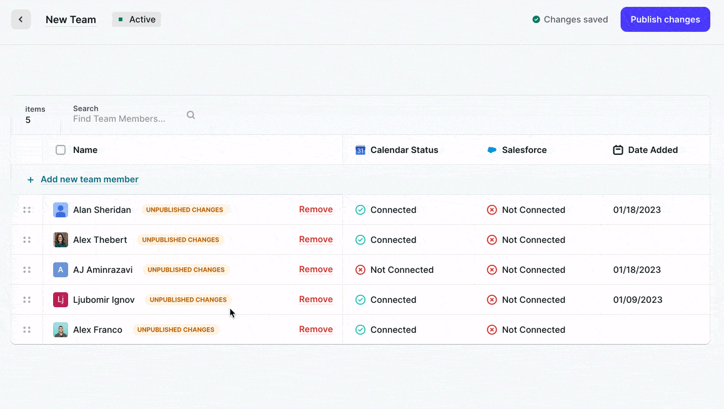Image resolution: width=724 pixels, height=409 pixels.
Task: Select the name Alex Thebert
Action: 100,240
